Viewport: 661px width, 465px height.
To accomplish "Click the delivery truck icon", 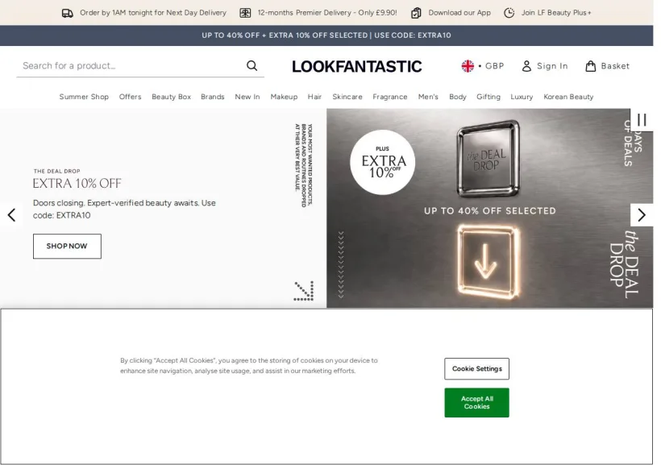I will (68, 13).
